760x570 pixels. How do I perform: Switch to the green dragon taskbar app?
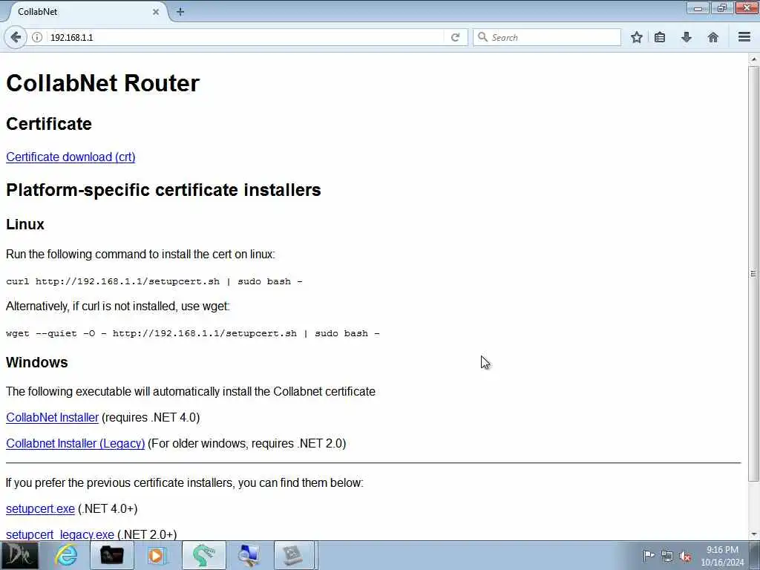(x=203, y=555)
